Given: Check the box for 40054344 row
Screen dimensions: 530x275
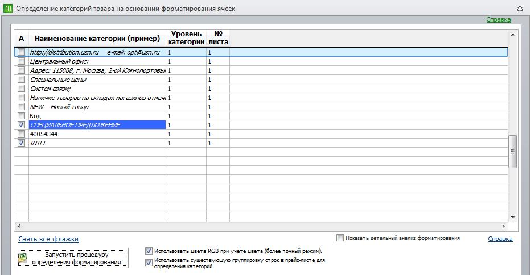Looking at the screenshot, I should point(21,134).
